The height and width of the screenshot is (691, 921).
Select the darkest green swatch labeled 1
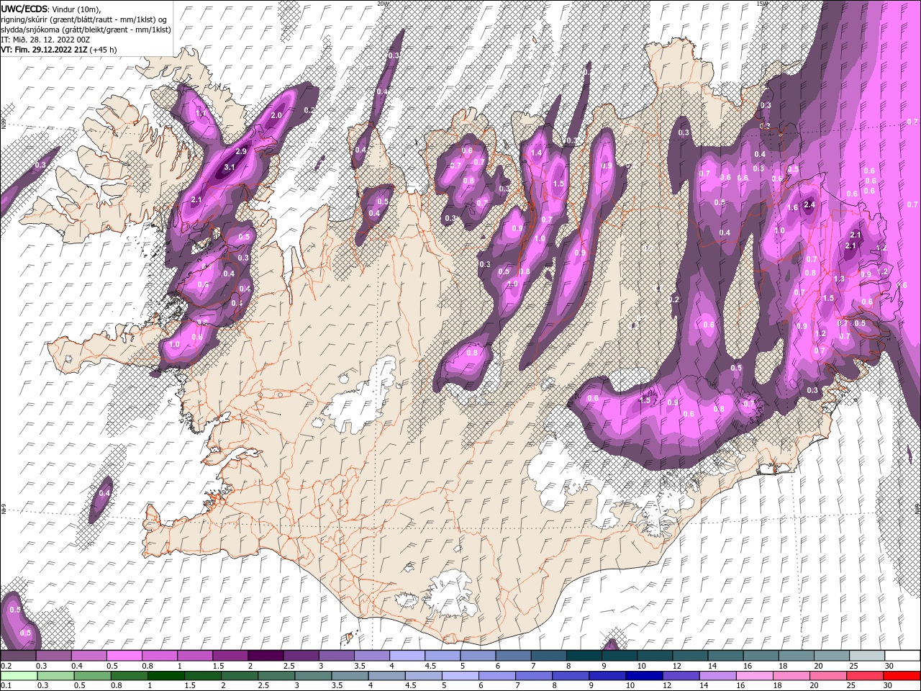click(166, 676)
